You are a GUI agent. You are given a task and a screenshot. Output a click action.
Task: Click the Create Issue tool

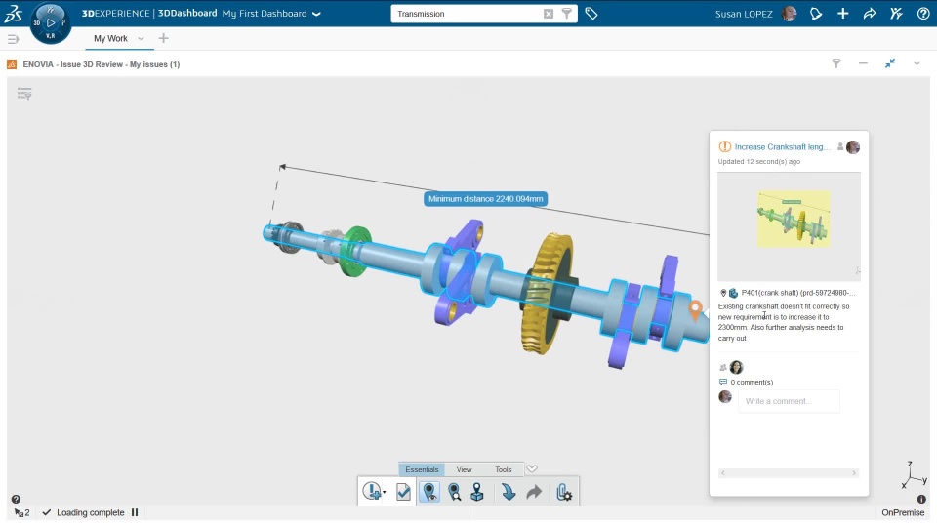[371, 492]
